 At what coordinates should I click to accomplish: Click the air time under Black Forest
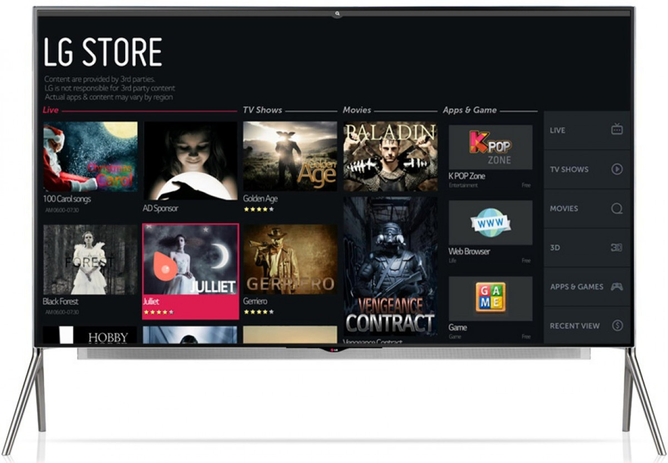pos(62,313)
